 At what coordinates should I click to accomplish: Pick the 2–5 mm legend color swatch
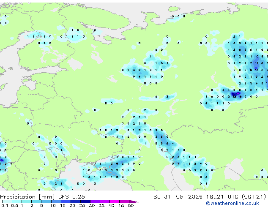36,202
